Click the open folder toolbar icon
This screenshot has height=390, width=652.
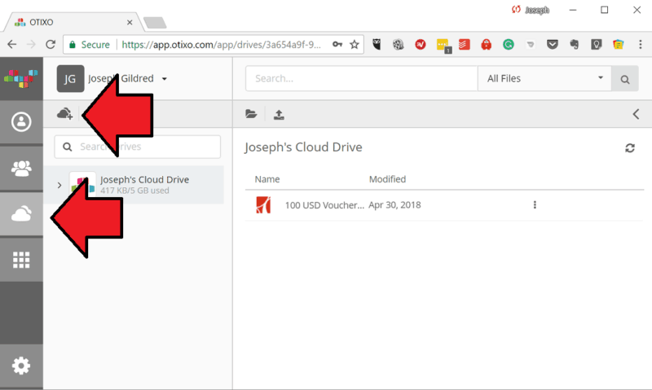251,114
